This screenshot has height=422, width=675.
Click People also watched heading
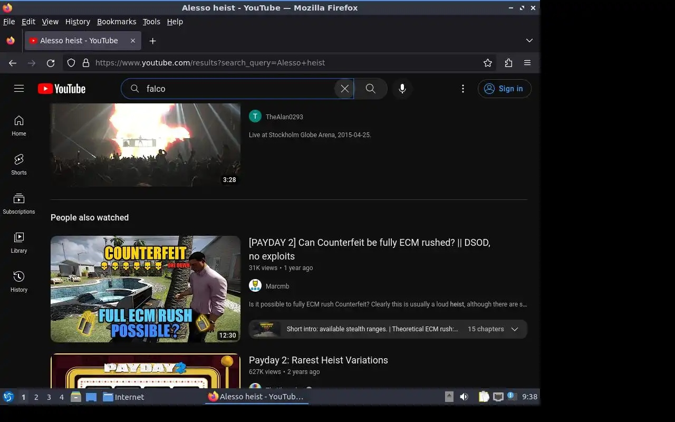(x=90, y=217)
